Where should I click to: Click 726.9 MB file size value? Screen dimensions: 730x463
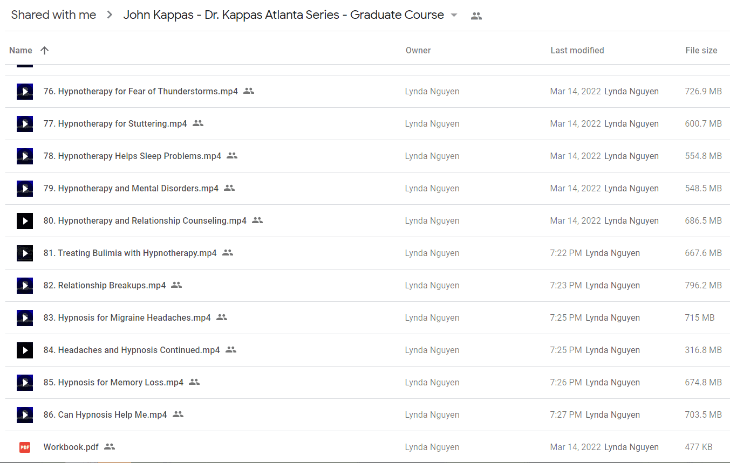703,92
